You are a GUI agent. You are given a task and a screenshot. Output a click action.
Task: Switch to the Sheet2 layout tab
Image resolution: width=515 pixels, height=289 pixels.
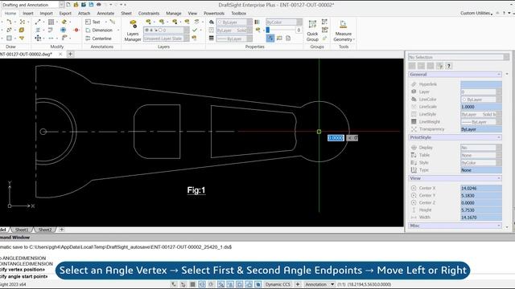(x=45, y=230)
